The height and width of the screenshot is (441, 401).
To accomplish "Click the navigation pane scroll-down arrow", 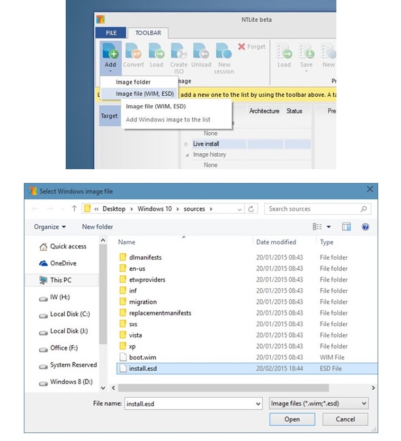I will coord(103,388).
